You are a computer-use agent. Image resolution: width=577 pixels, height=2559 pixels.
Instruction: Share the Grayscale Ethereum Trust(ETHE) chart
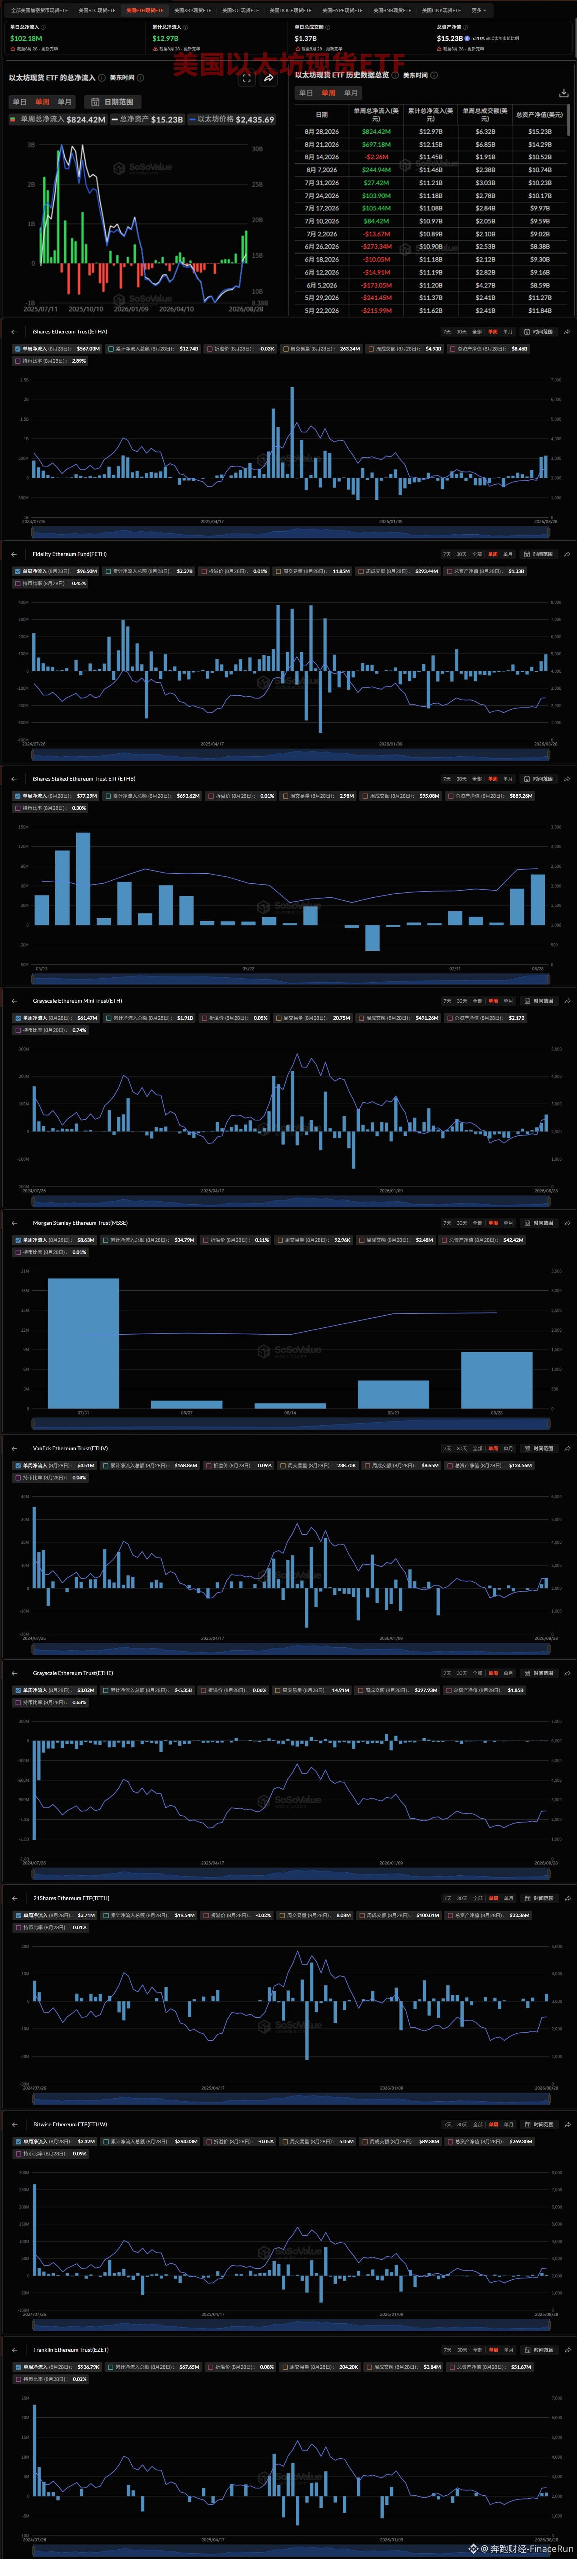point(567,1673)
